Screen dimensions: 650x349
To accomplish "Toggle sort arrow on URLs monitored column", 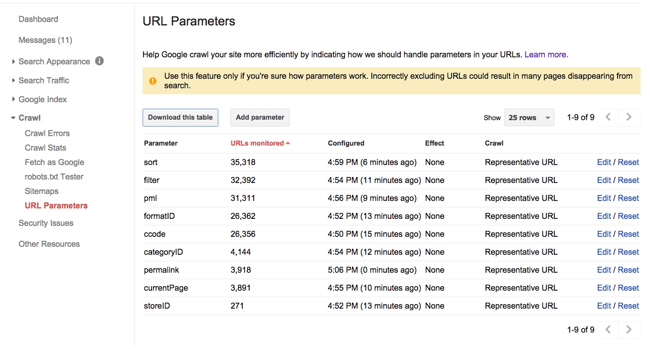I will 288,143.
